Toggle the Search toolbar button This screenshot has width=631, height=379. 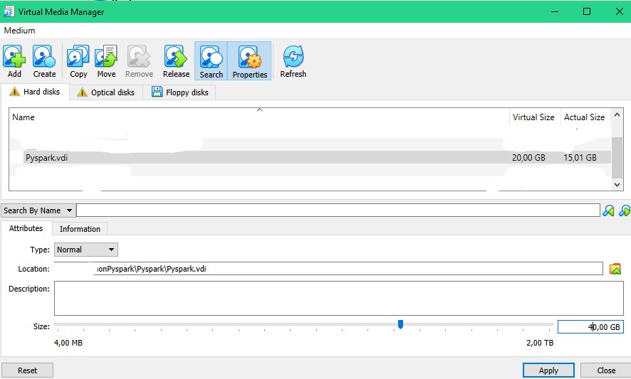click(211, 60)
